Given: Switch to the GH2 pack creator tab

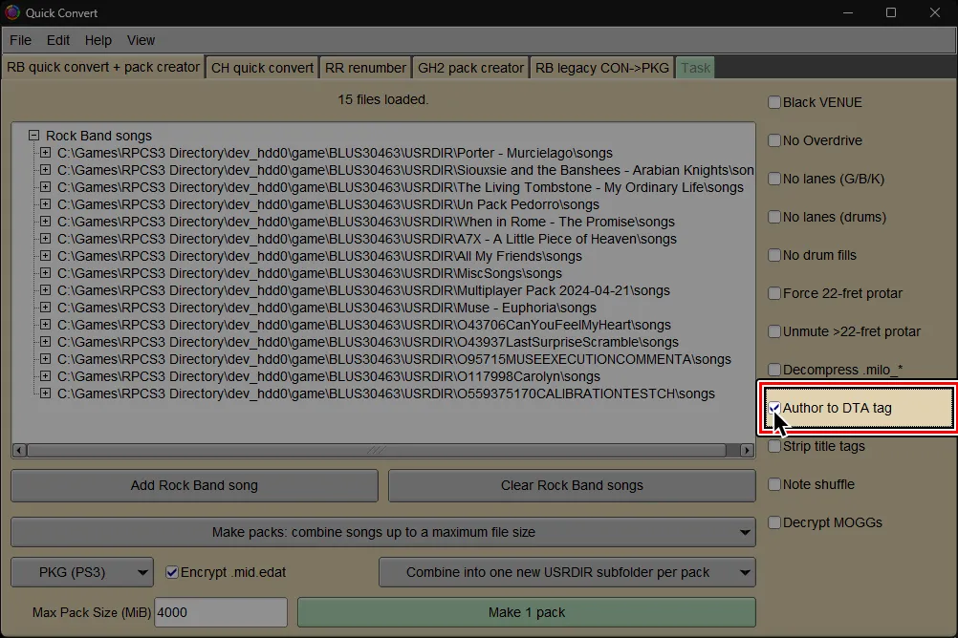Looking at the screenshot, I should (x=469, y=67).
